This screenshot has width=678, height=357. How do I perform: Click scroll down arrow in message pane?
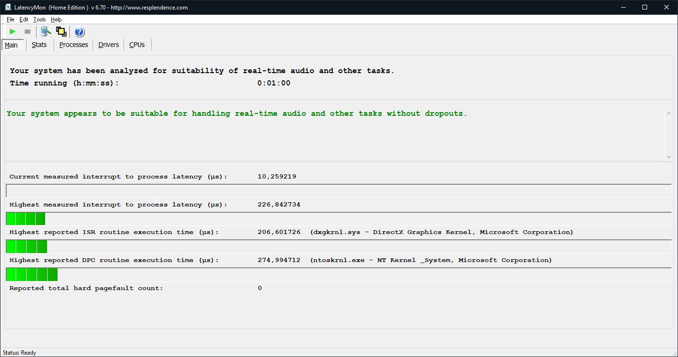(668, 157)
